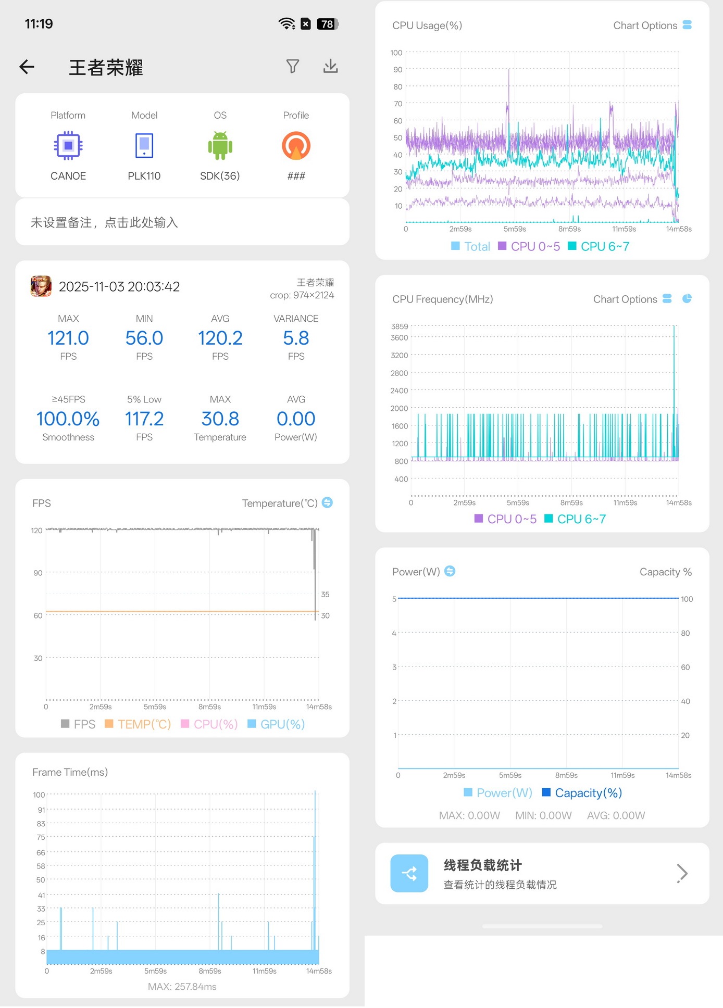Expand the 线程负载统计 chevron arrow
The image size is (723, 1008).
coord(682,873)
